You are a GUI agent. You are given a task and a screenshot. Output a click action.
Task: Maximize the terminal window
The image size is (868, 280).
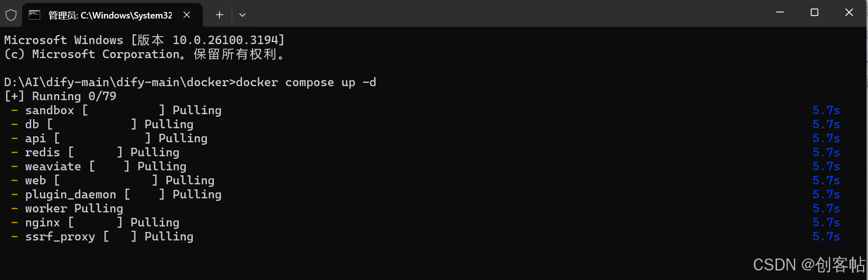(814, 13)
